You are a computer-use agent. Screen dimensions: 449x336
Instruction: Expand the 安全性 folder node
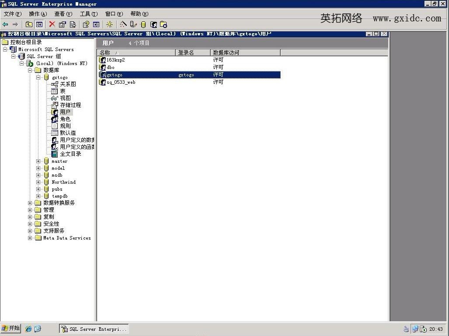click(30, 224)
